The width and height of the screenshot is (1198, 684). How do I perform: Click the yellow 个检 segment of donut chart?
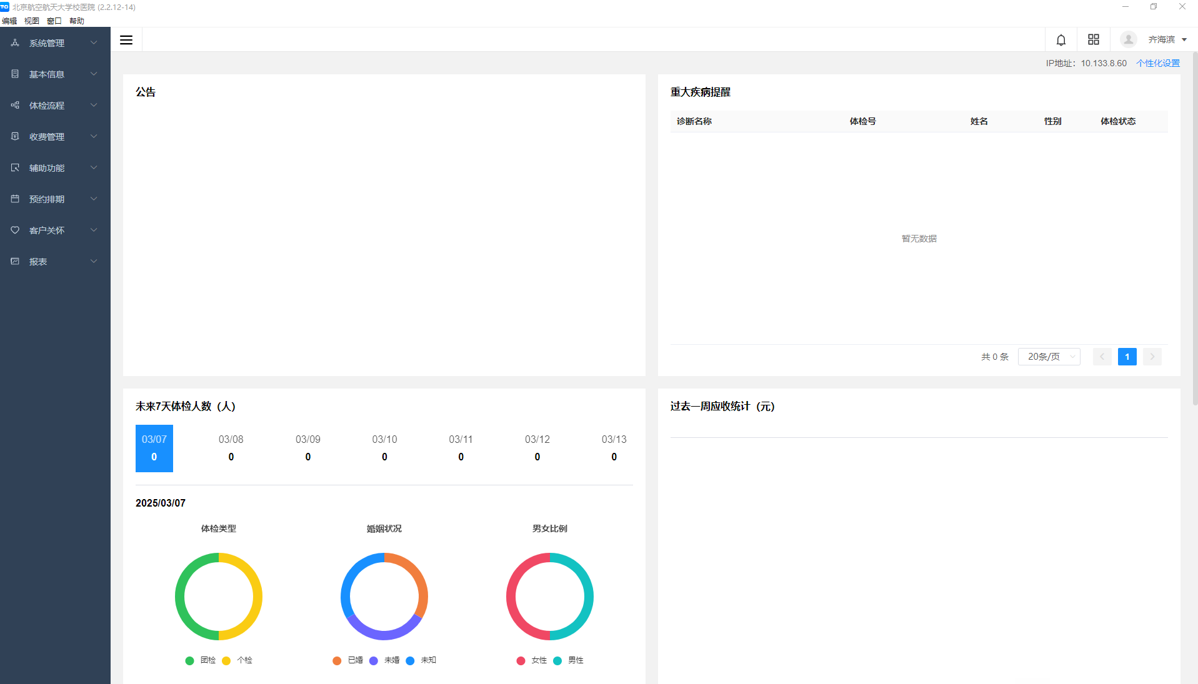[x=256, y=596]
